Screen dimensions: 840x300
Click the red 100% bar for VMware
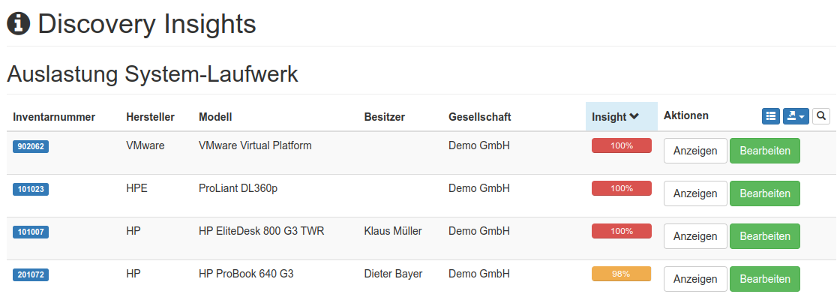(621, 146)
